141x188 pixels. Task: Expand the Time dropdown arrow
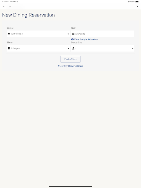[x=68, y=48]
